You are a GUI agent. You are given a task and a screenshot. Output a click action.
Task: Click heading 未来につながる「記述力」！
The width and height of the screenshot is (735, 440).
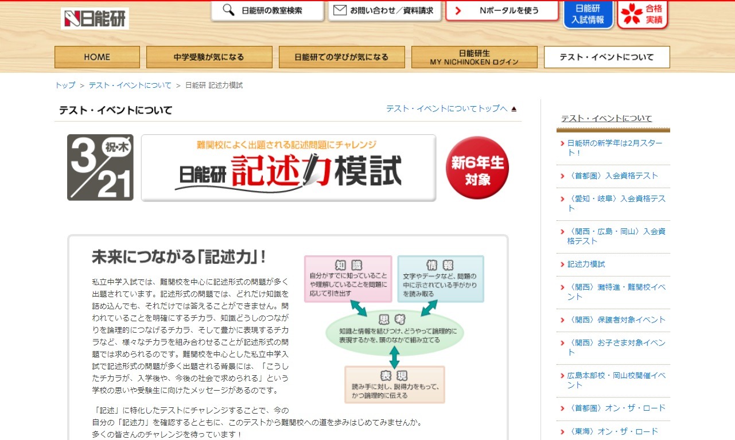[x=178, y=257]
